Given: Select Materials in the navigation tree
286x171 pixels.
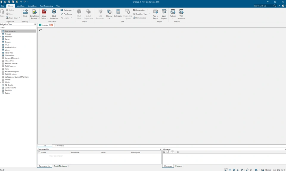Looking at the screenshot, I should (9, 37).
